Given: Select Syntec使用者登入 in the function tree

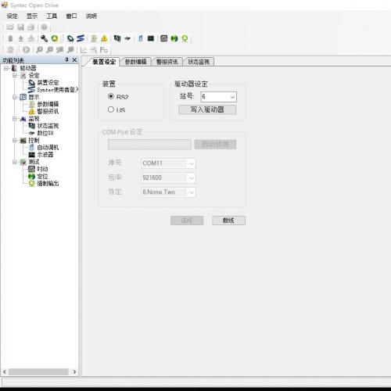Looking at the screenshot, I should (x=57, y=90).
